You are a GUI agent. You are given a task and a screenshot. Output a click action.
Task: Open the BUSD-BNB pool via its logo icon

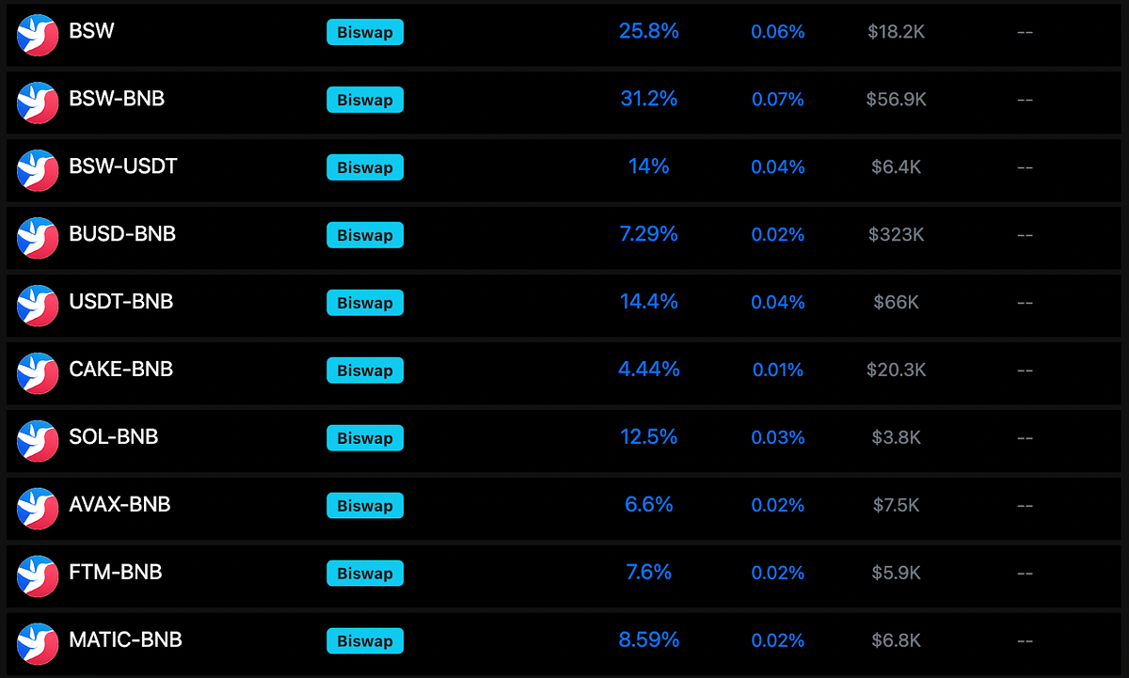38,238
